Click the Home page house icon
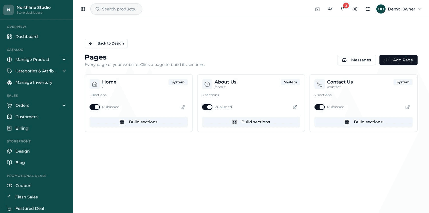This screenshot has height=213, width=429. coord(95,84)
